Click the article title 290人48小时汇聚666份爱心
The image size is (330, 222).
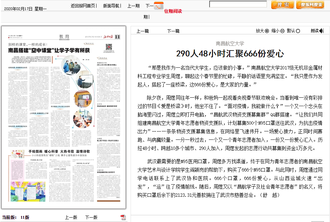[230, 54]
